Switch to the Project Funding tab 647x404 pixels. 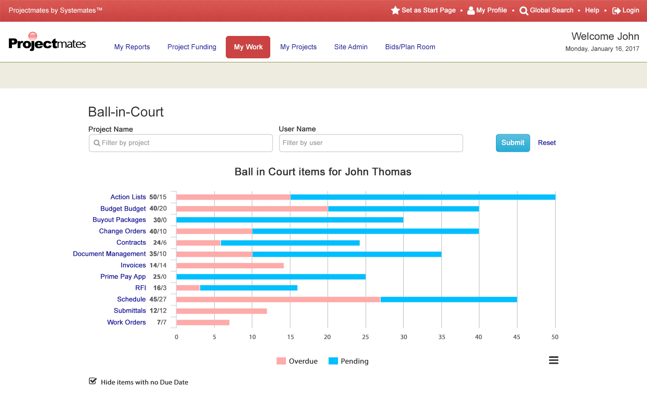tap(192, 47)
